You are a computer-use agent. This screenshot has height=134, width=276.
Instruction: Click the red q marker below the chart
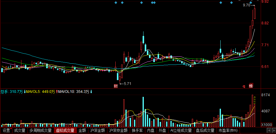[244, 86]
